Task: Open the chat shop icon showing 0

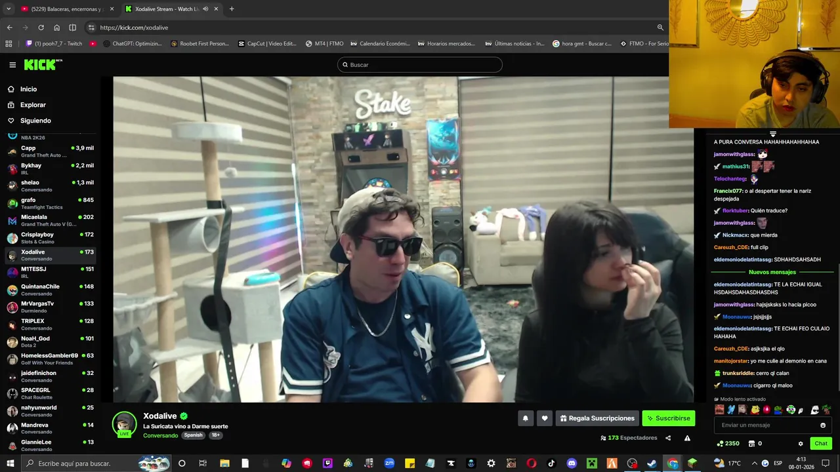Action: 755,444
